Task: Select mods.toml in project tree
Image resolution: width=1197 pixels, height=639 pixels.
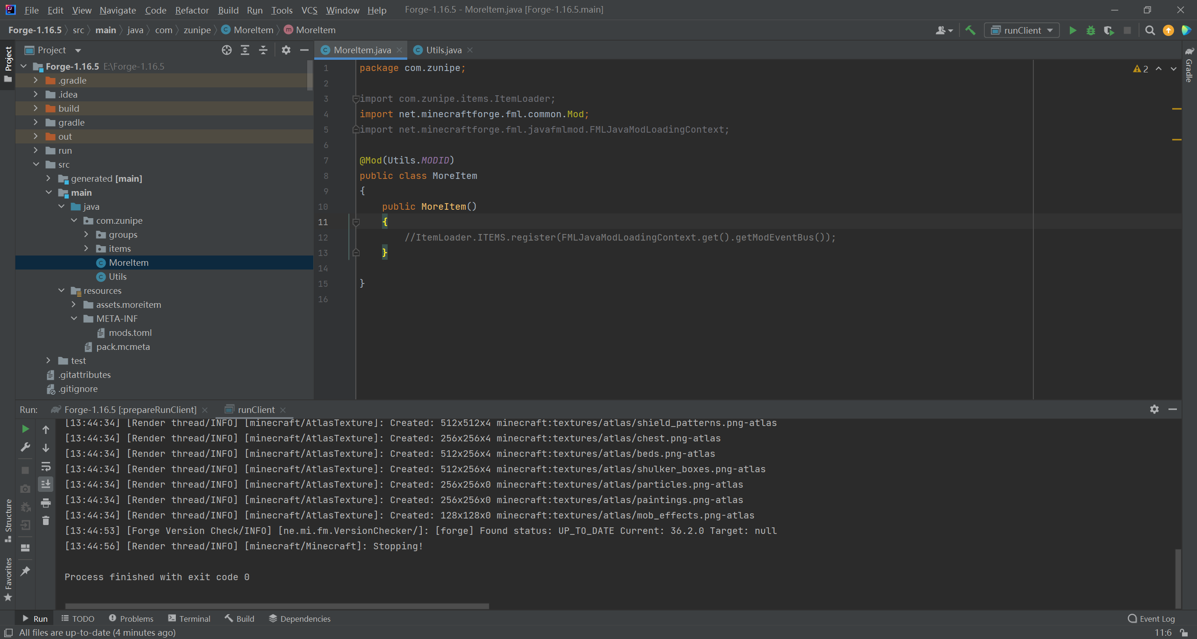Action: (130, 333)
